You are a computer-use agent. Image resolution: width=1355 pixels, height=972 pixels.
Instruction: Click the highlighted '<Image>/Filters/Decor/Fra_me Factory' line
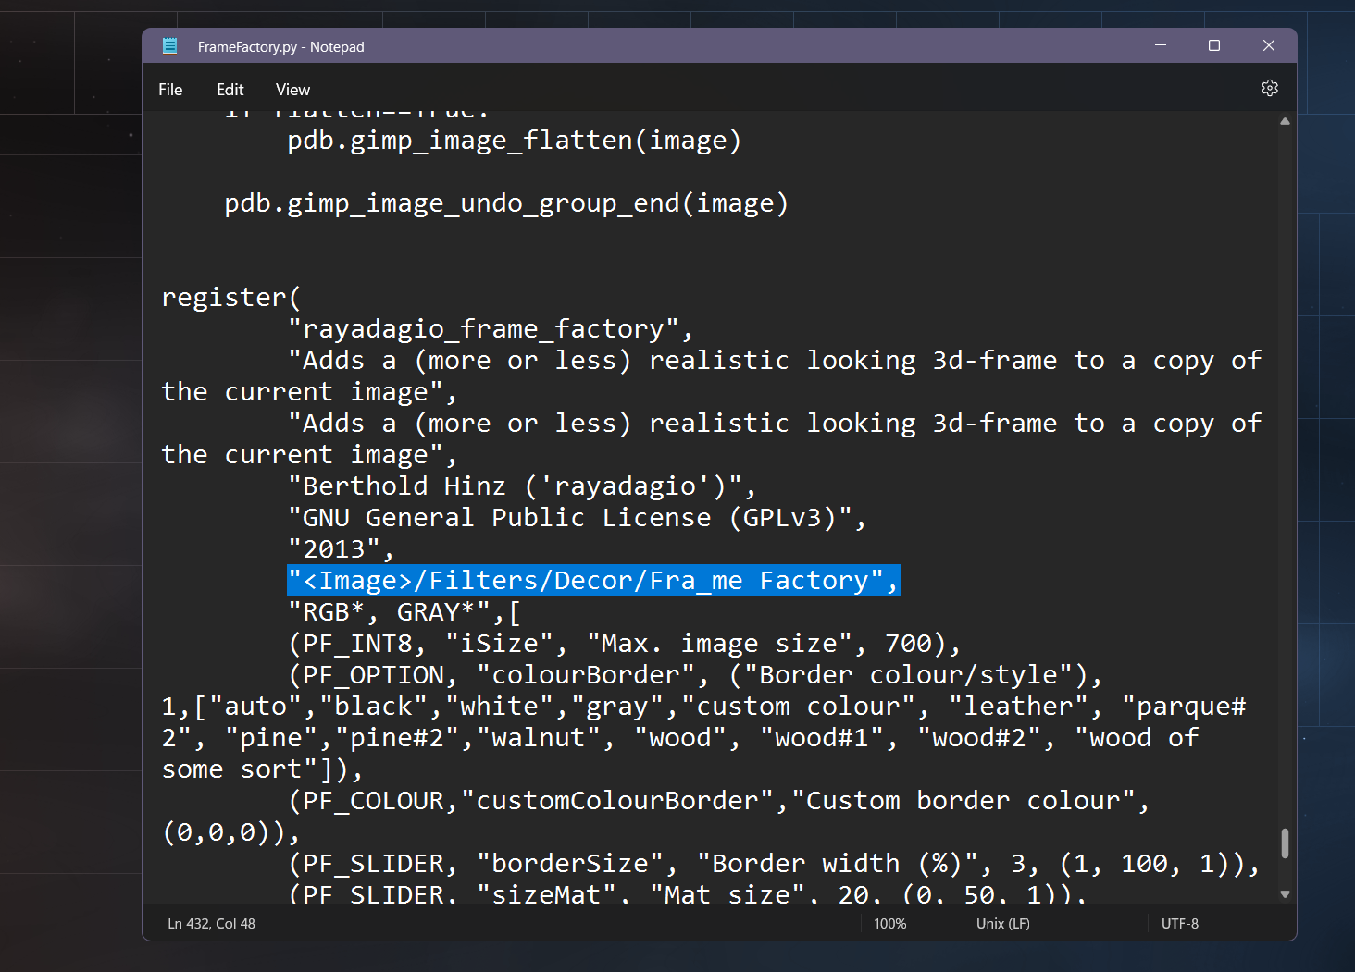(593, 581)
